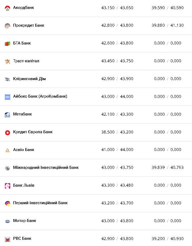Select Акордбанк rate 43.150 / 43.650
This screenshot has width=192, height=246.
pyautogui.click(x=117, y=8)
